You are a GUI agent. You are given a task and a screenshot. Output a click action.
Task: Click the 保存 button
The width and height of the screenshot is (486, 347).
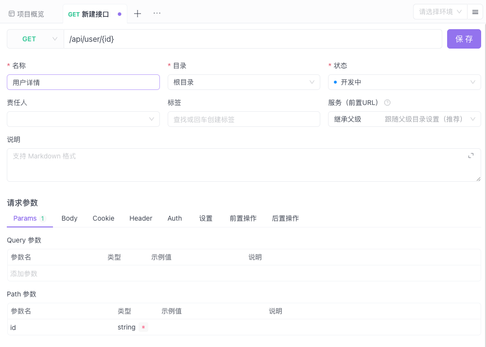coord(464,38)
